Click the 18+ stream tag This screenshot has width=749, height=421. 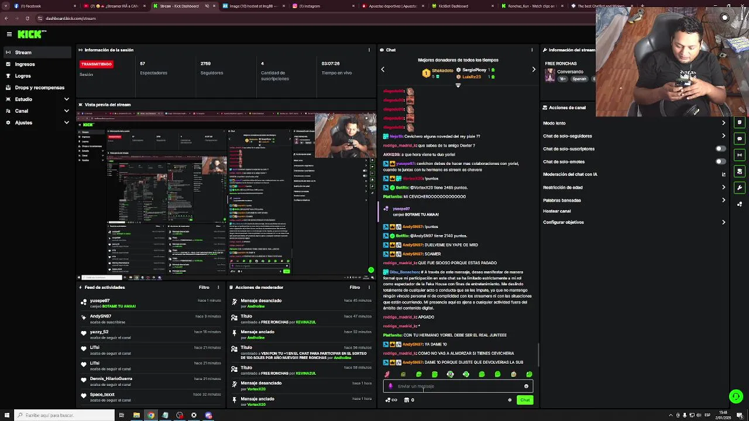[563, 79]
